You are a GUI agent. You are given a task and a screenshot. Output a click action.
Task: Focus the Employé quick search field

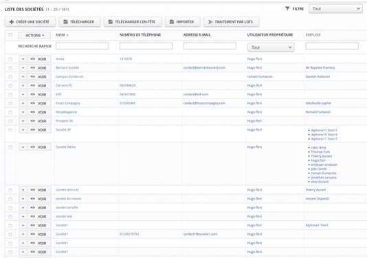click(332, 46)
